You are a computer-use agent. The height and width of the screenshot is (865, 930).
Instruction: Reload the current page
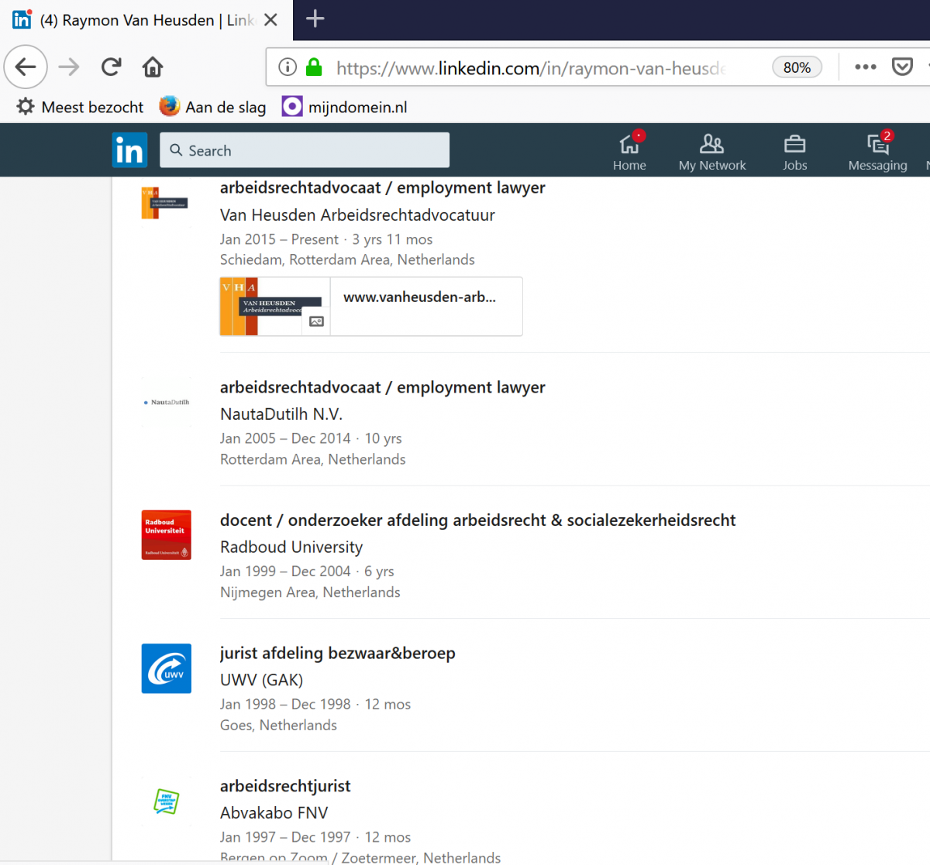[110, 67]
